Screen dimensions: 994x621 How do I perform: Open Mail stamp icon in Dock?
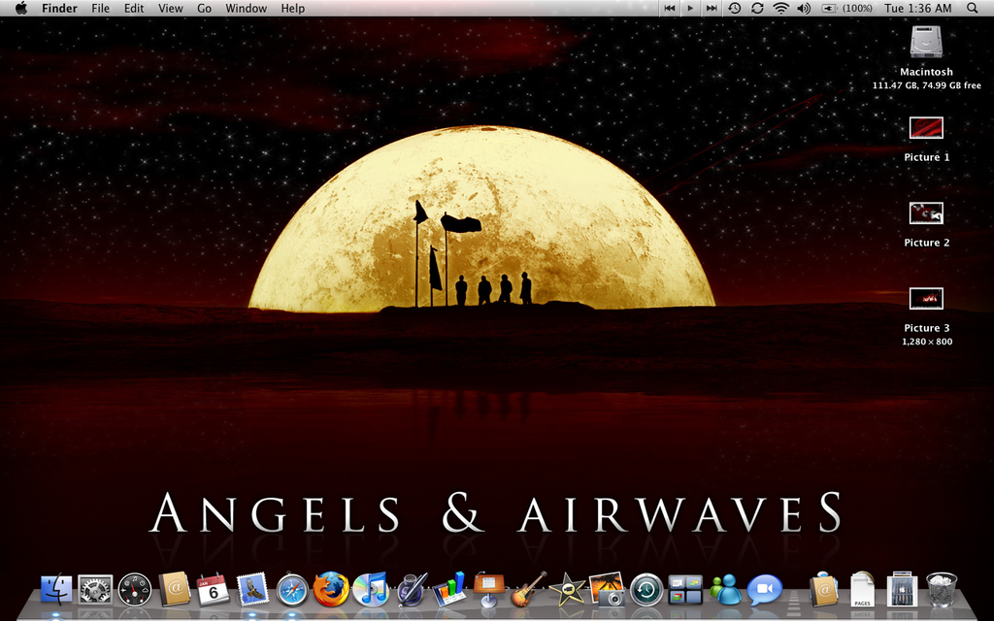[x=252, y=589]
